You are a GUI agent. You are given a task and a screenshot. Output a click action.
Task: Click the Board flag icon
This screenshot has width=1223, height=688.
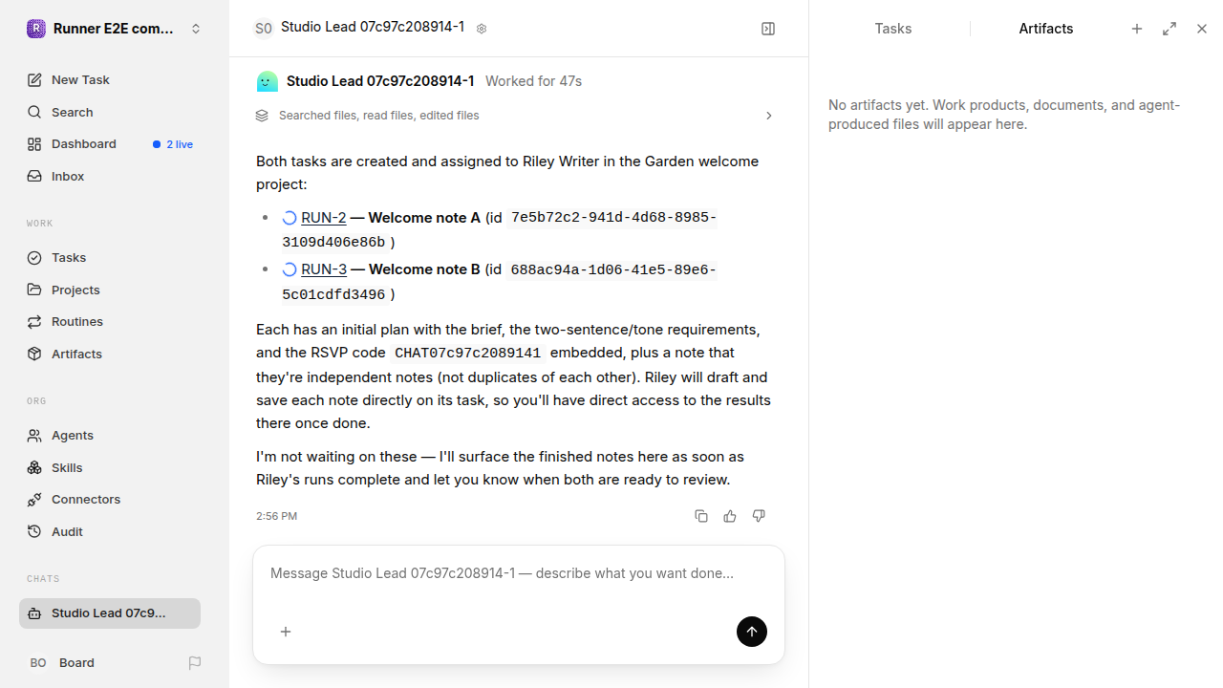(x=195, y=663)
